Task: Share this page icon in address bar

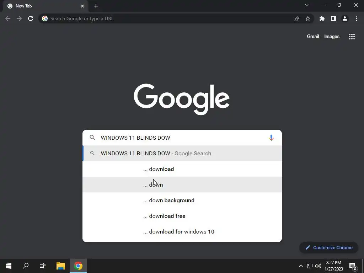Action: tap(296, 19)
